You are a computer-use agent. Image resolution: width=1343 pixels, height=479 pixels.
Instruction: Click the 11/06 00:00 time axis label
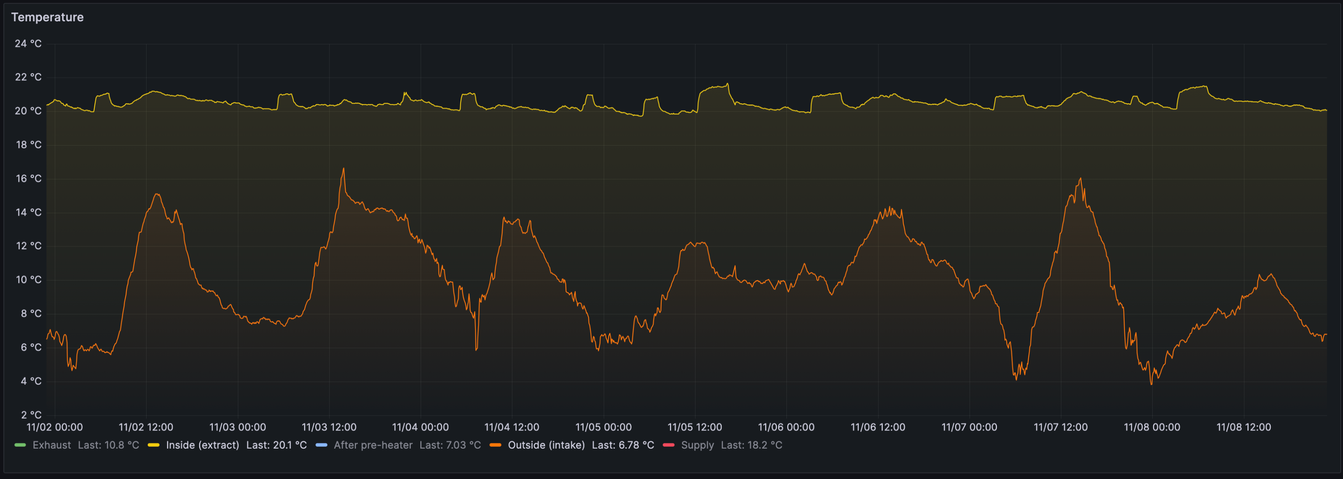tap(786, 427)
